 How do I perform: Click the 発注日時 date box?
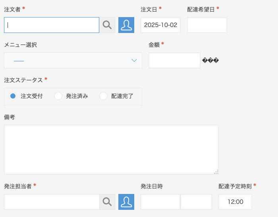[x=160, y=202]
